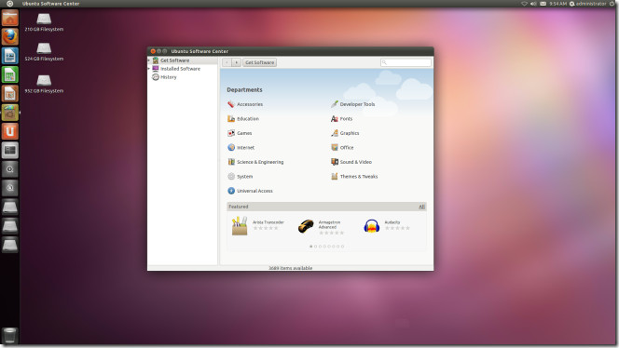The height and width of the screenshot is (348, 619).
Task: Open the Internet globe department icon
Action: (x=231, y=147)
